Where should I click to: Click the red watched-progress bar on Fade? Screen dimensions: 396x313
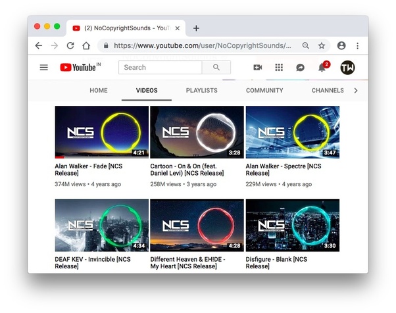click(60, 157)
